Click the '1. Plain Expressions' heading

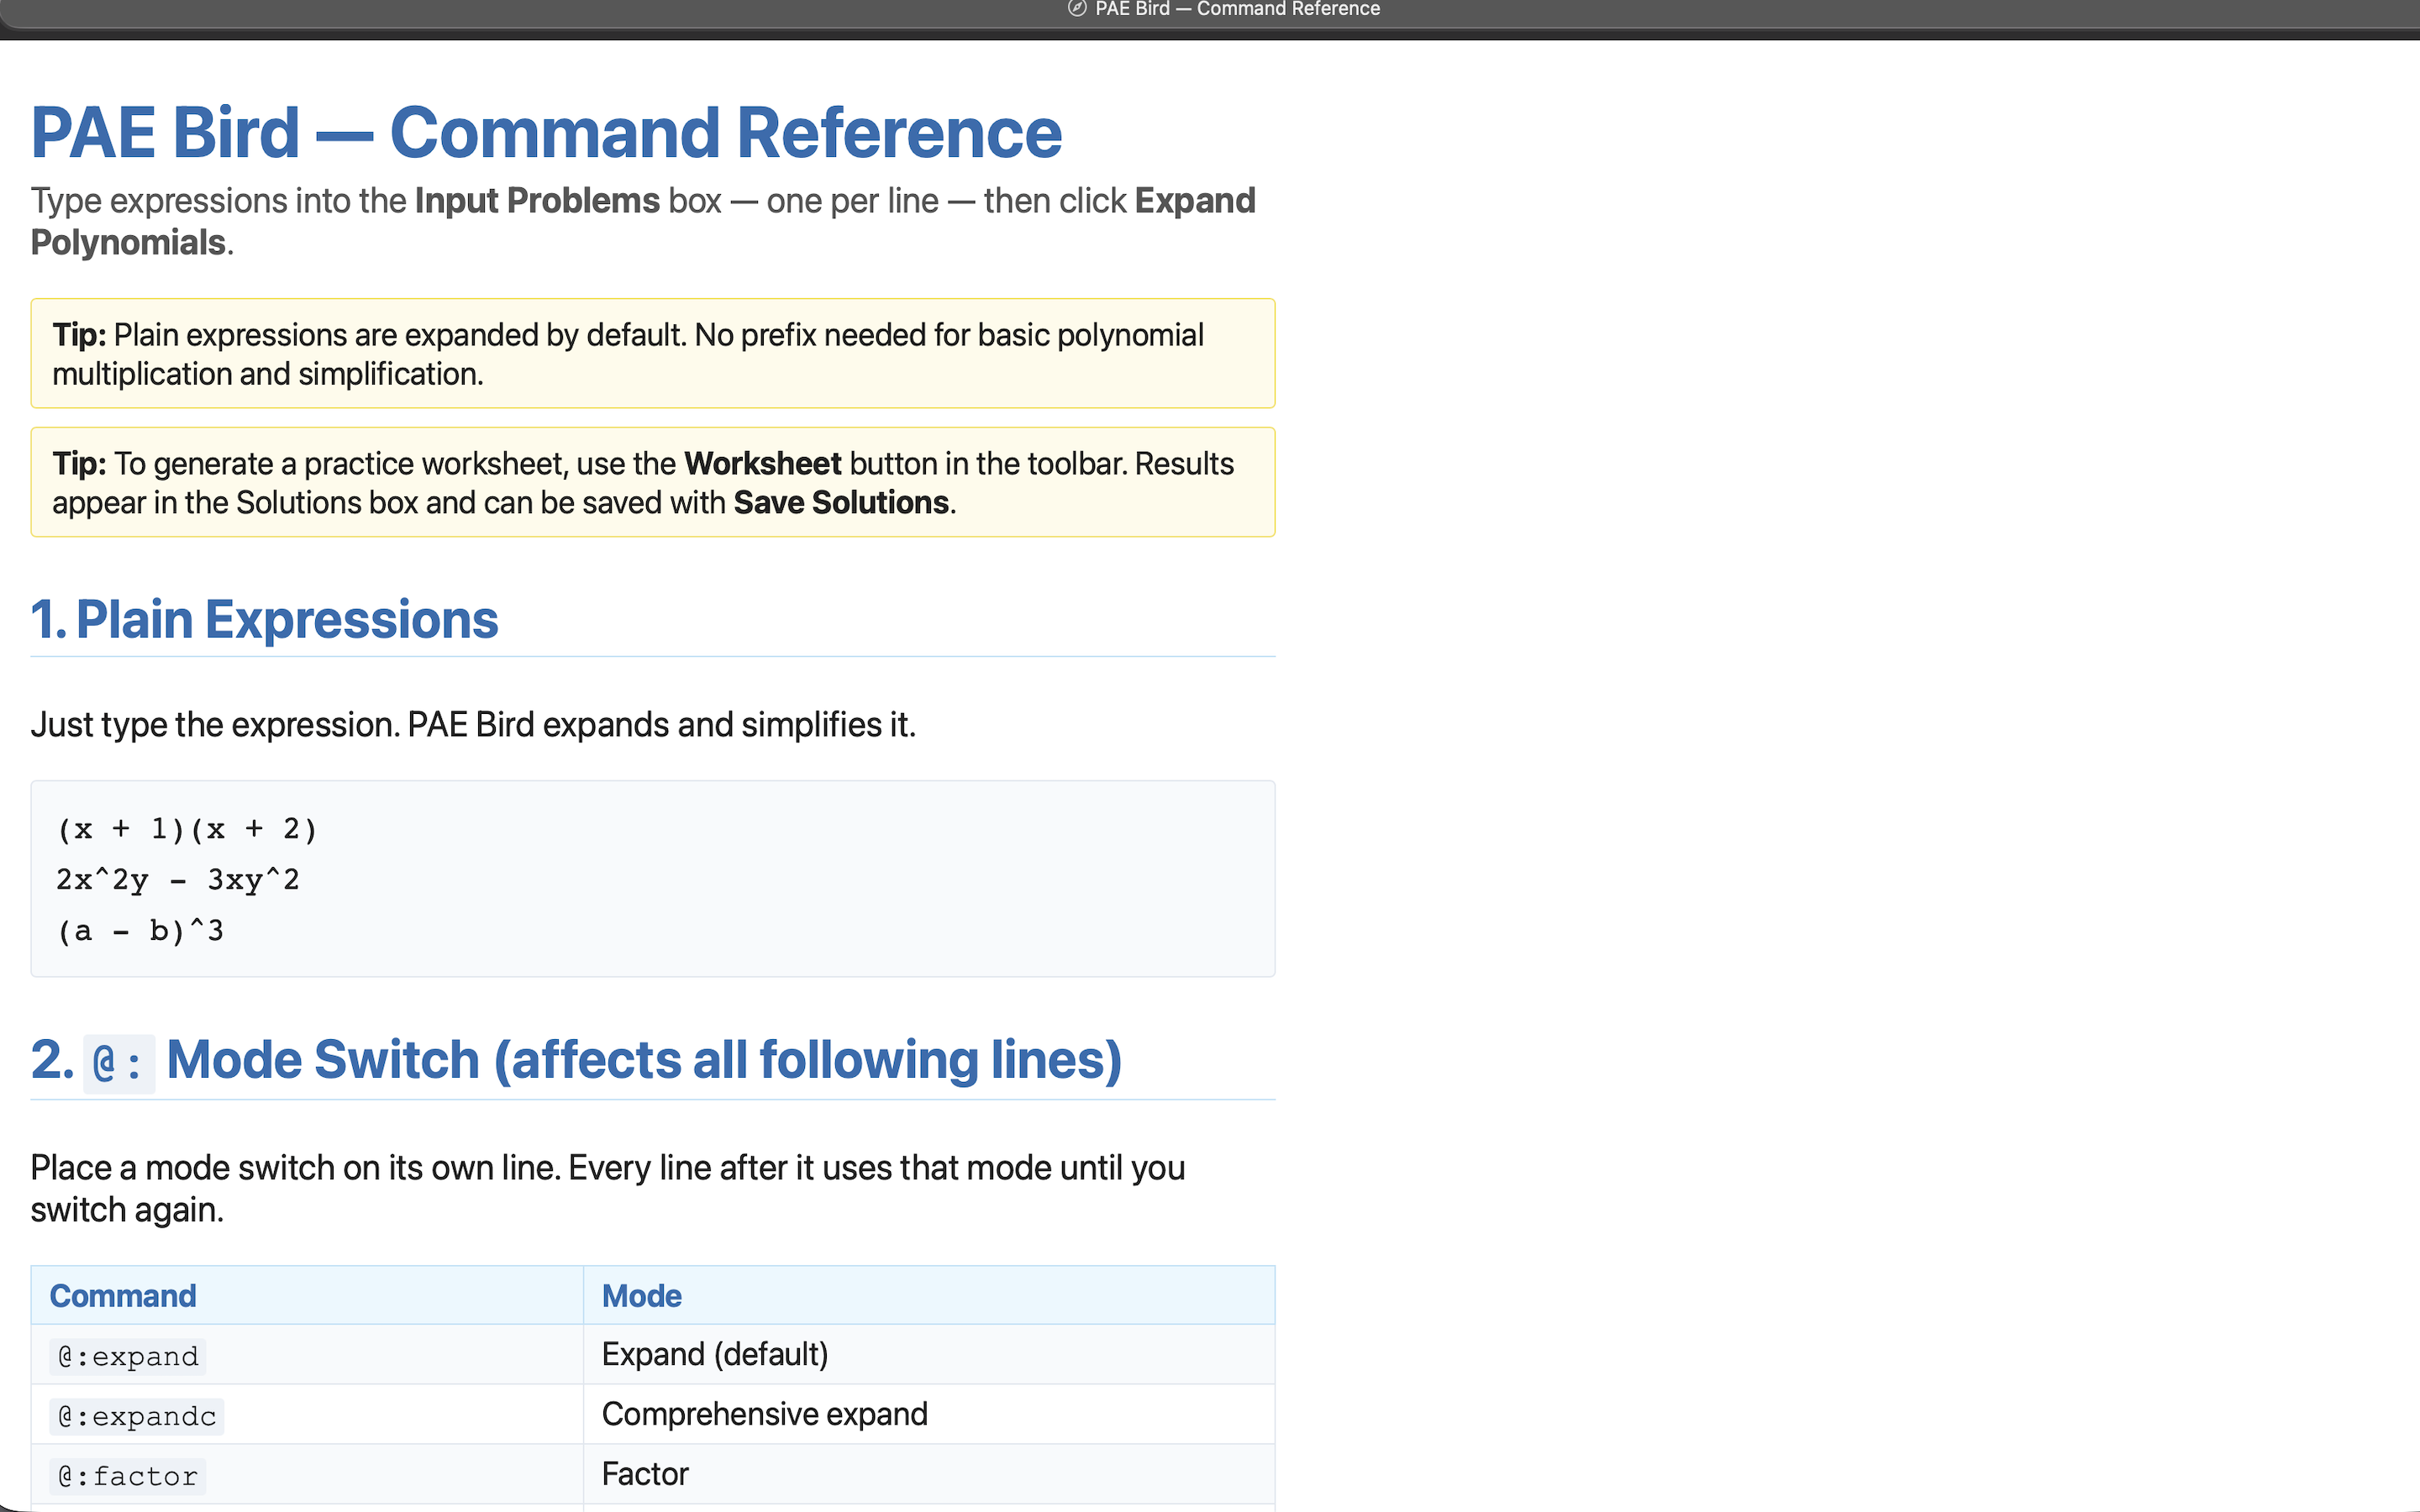264,619
